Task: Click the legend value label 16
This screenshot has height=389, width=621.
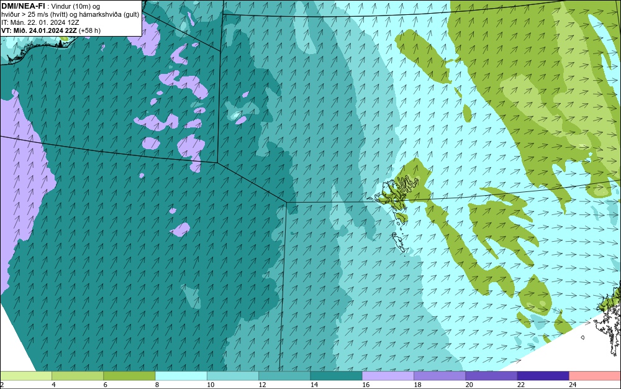Action: click(366, 385)
